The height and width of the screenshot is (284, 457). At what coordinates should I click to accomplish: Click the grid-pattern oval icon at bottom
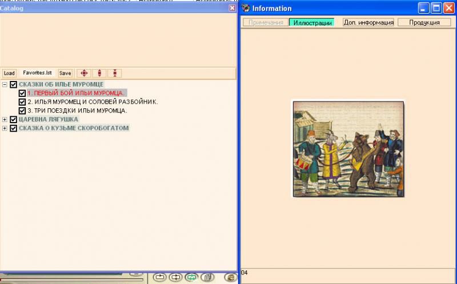tap(207, 278)
